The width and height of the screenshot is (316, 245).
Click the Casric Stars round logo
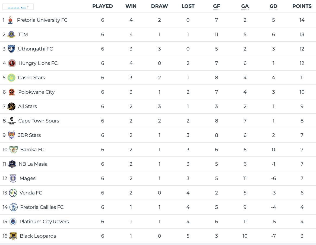11,78
